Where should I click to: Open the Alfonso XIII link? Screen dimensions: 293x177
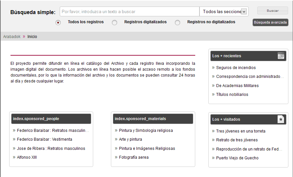(x=27, y=157)
